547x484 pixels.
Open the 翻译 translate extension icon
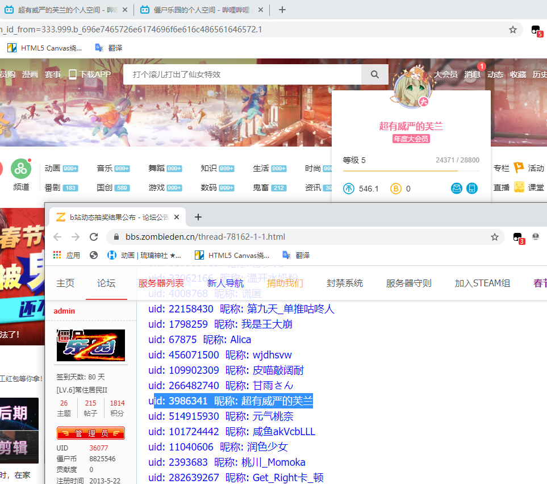(286, 254)
